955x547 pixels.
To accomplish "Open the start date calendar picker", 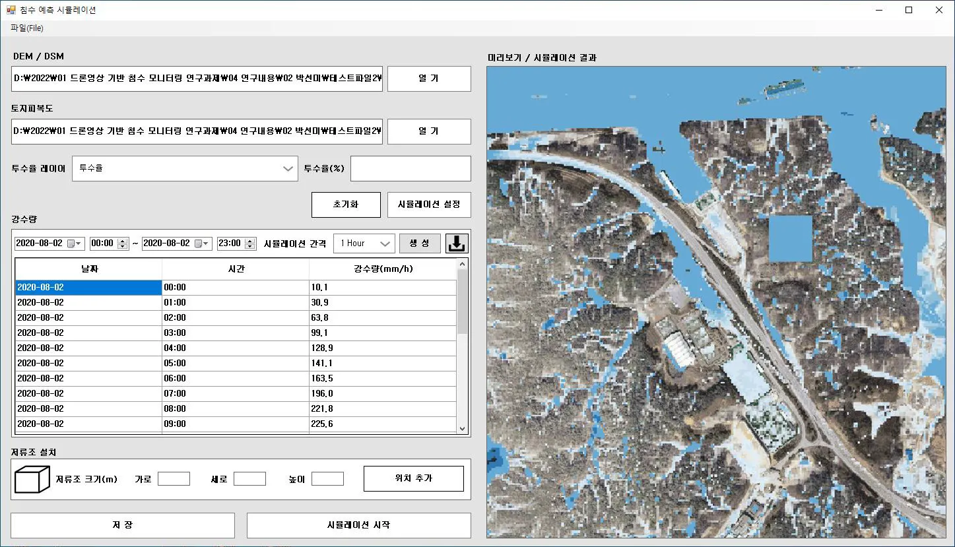I will click(x=75, y=243).
